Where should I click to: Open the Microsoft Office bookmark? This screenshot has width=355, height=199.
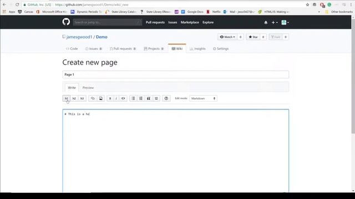point(52,12)
